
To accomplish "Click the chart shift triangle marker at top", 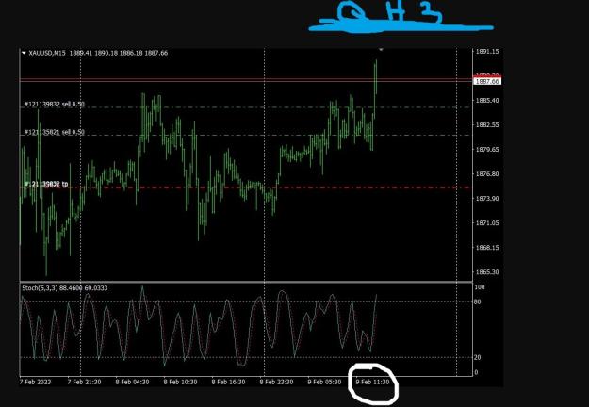I will tap(381, 50).
